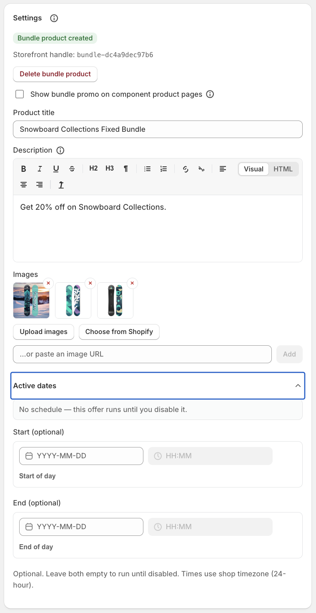Set the End time HH:MM field
This screenshot has width=316, height=613.
click(x=211, y=527)
